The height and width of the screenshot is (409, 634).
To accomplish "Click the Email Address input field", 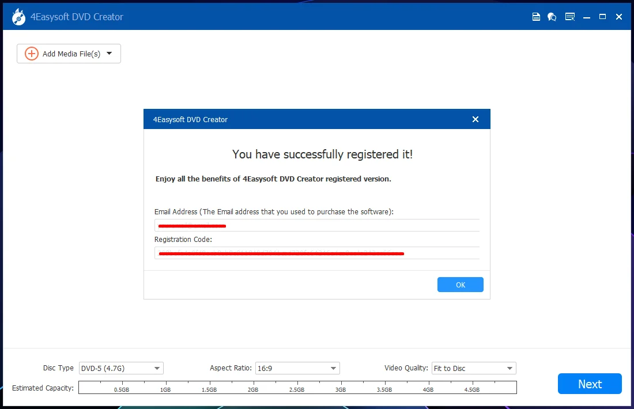I will 317,225.
